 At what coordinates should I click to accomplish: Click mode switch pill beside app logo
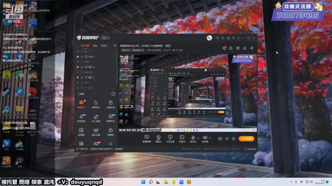click(105, 38)
